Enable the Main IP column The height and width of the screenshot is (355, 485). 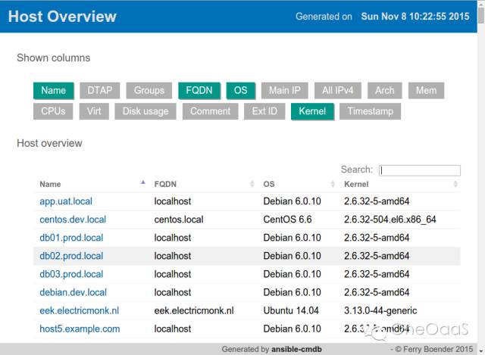[x=285, y=91]
